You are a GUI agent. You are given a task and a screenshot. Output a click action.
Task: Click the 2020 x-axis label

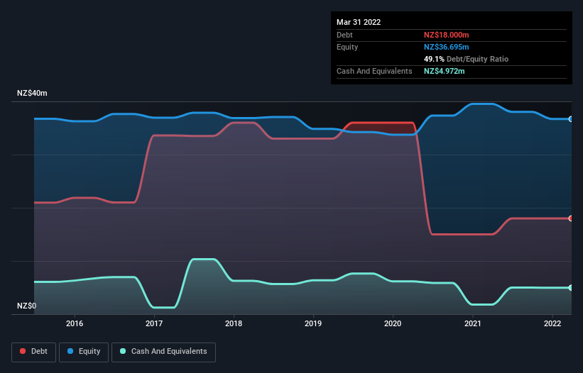click(x=393, y=323)
